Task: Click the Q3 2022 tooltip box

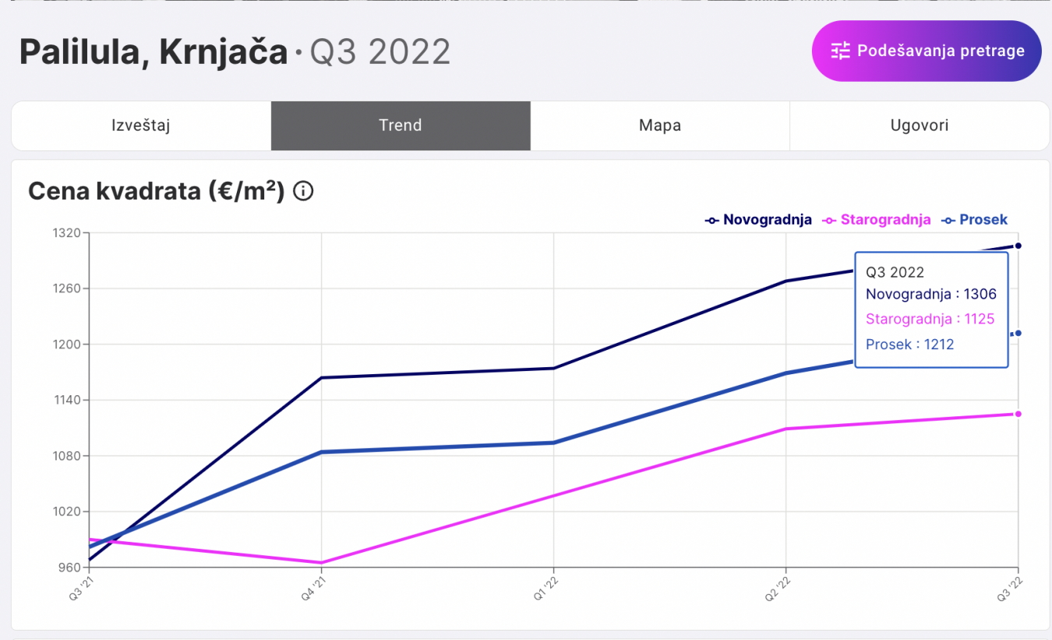Action: click(x=931, y=309)
